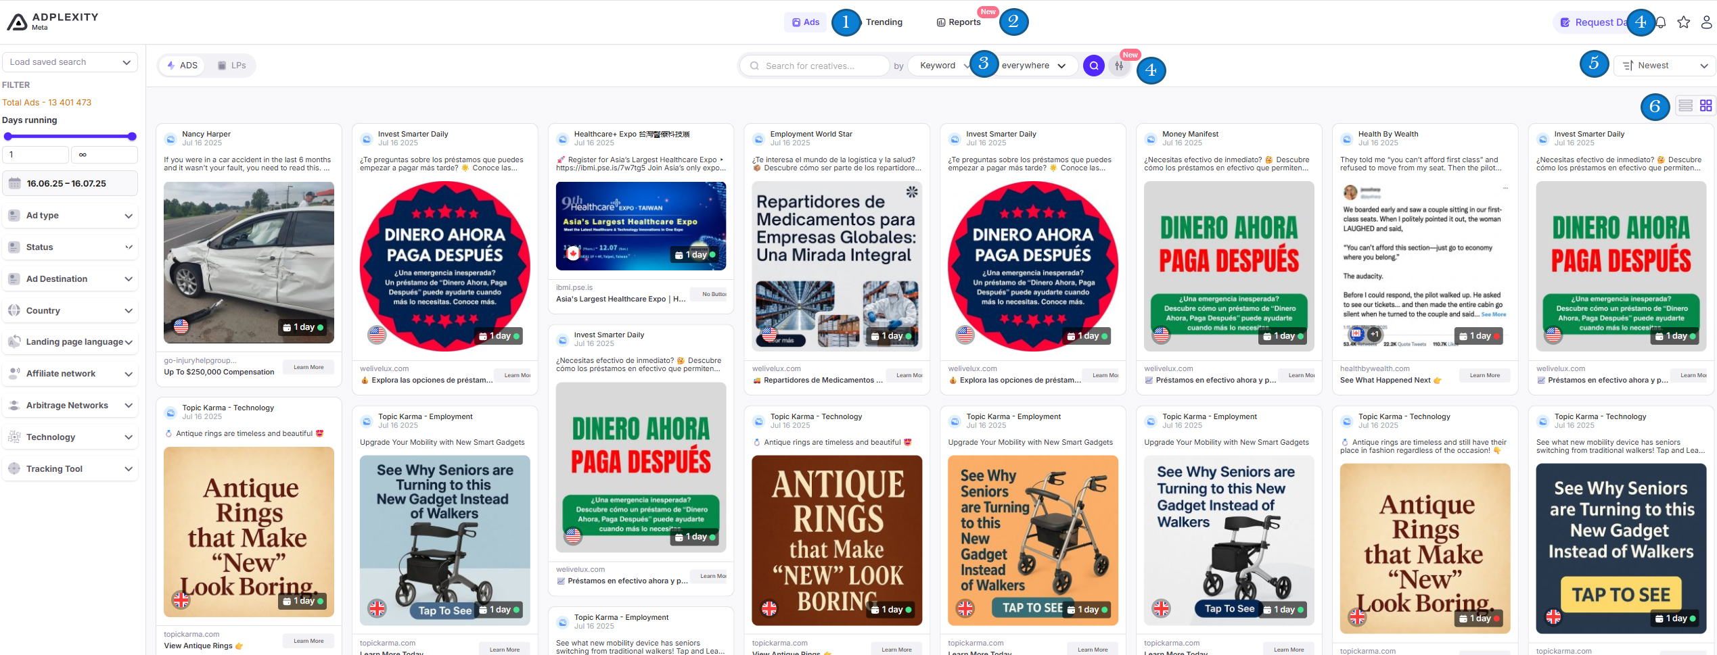
Task: Click Health By Wealth advertiser avatar
Action: [1347, 139]
